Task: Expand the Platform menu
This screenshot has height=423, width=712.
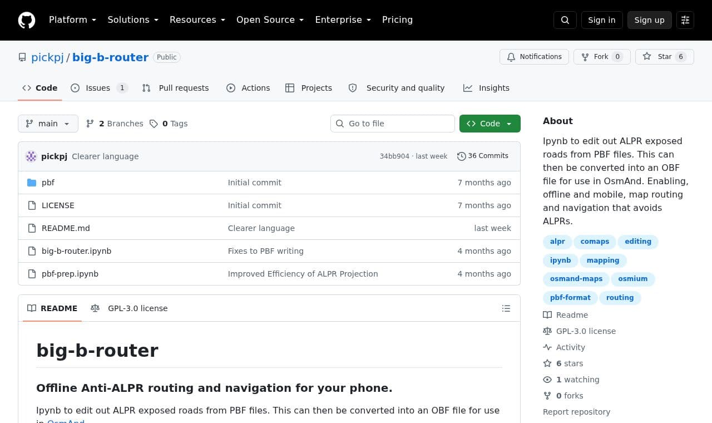Action: [73, 20]
